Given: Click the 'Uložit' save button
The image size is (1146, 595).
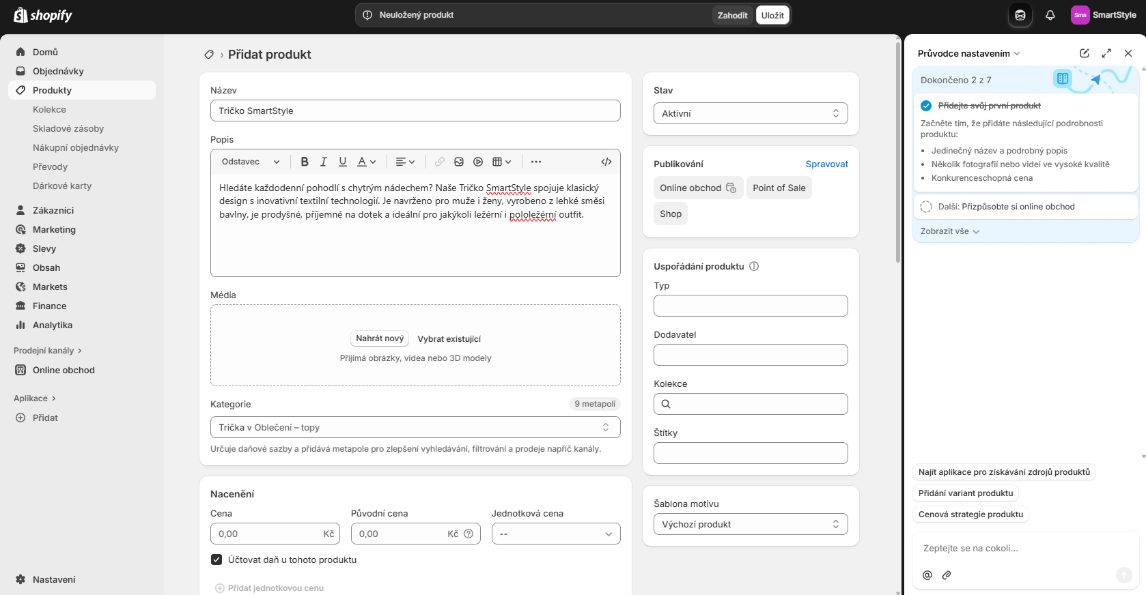Looking at the screenshot, I should (x=772, y=15).
